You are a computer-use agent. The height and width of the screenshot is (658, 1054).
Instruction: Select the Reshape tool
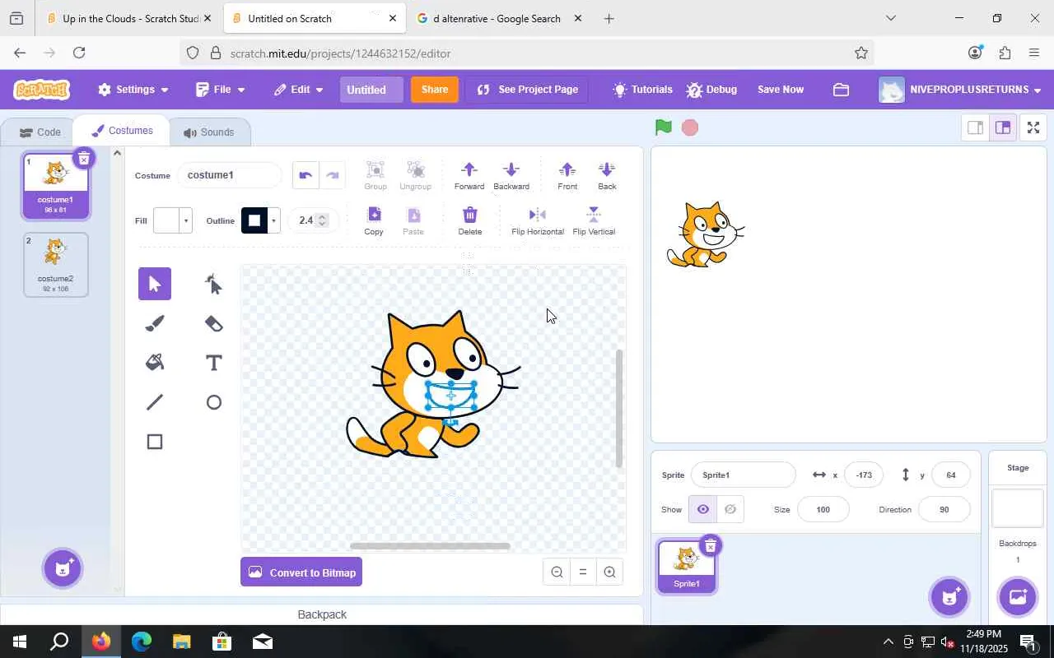point(213,284)
